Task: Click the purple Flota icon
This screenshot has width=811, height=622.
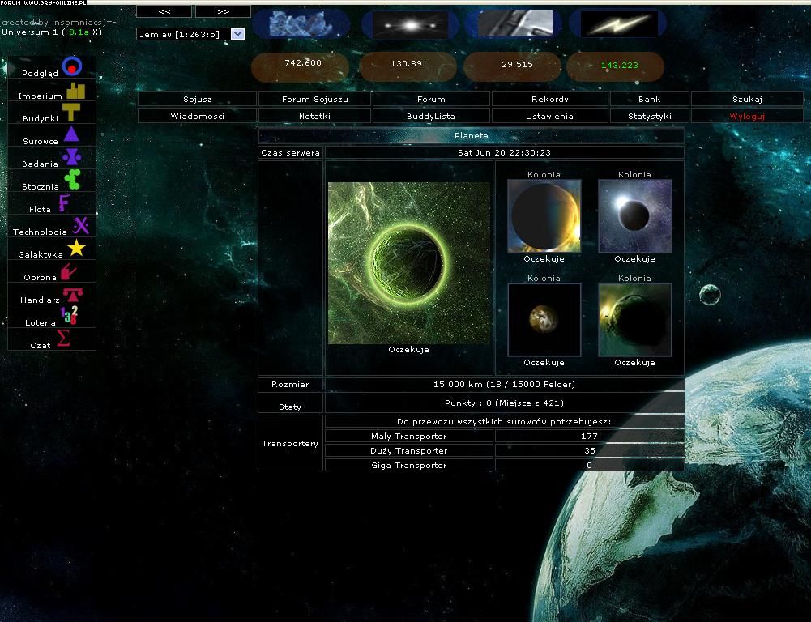Action: 64,202
